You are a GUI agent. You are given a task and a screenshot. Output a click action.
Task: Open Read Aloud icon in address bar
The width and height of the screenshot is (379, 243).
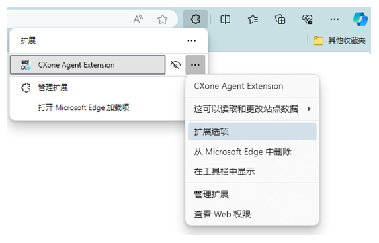tap(138, 19)
